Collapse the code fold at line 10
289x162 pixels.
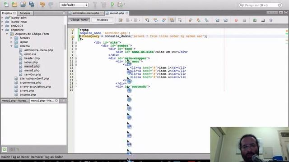click(x=76, y=58)
